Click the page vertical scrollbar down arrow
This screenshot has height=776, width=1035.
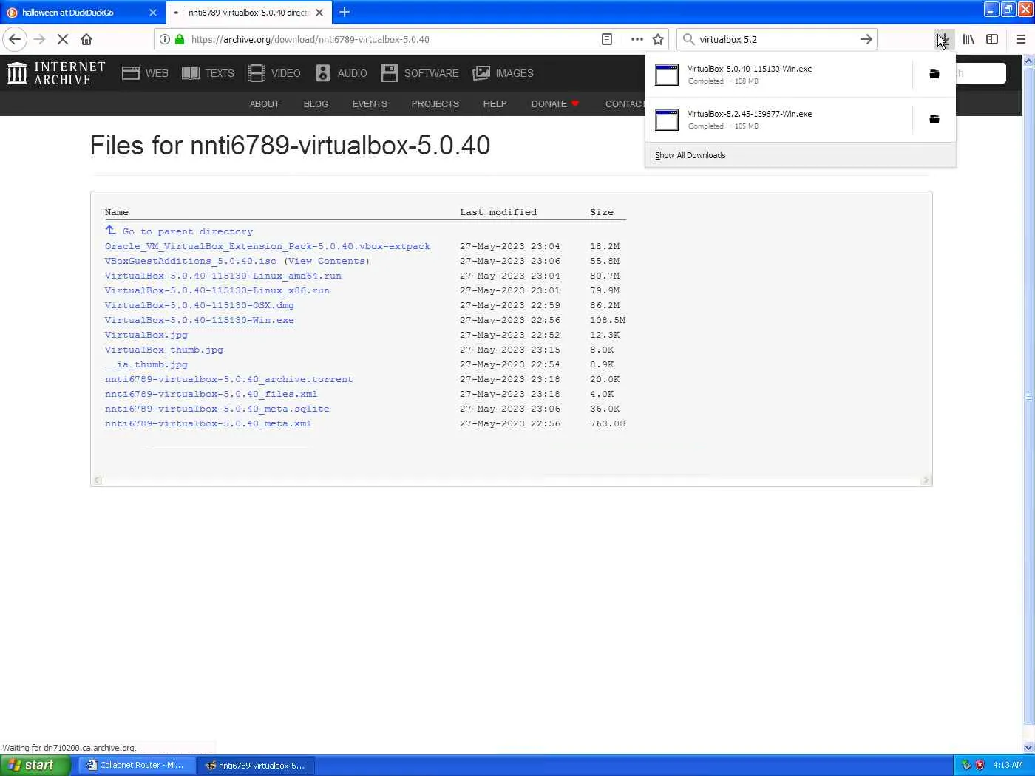click(x=1028, y=747)
